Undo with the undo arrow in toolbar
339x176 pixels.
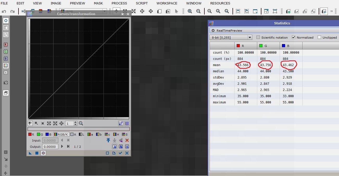(x=4, y=11)
